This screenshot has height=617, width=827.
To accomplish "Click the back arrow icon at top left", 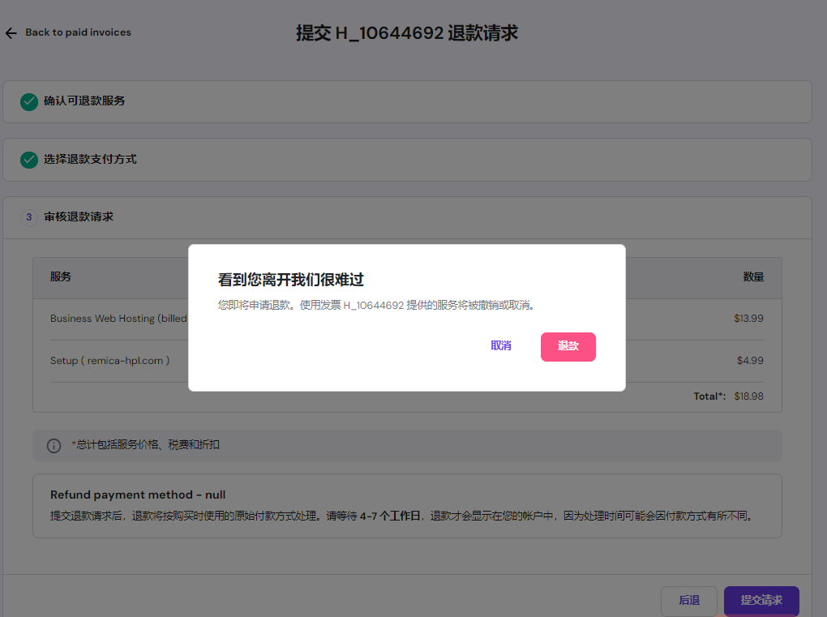I will 11,32.
